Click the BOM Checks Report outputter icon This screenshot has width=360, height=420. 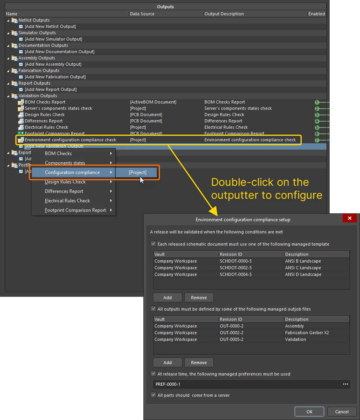pos(20,102)
